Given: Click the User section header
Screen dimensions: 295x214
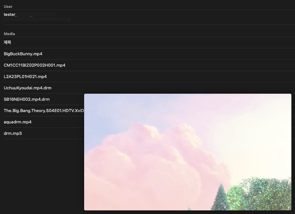Looking at the screenshot, I should tap(8, 7).
